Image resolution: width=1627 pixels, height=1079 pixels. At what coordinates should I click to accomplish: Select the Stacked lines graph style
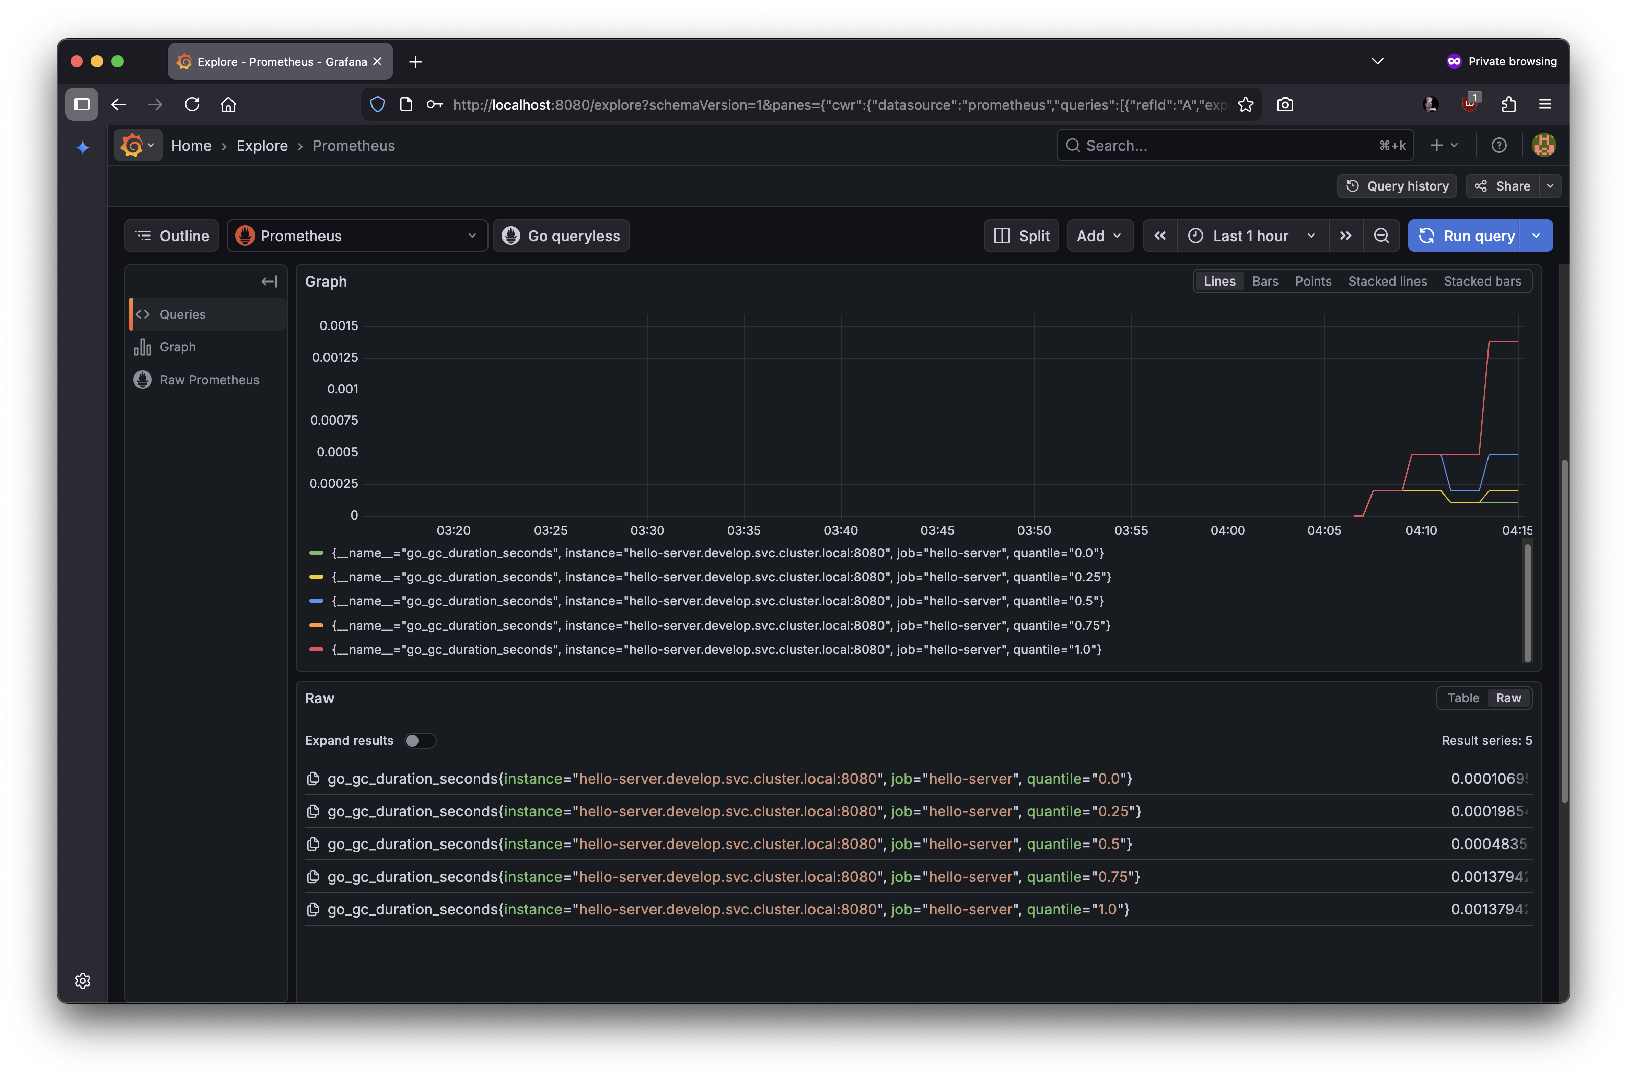1387,282
